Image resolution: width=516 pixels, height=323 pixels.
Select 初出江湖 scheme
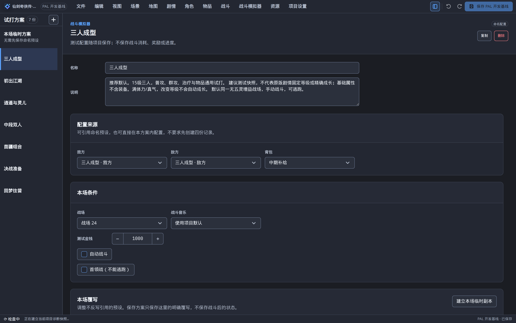pos(29,81)
